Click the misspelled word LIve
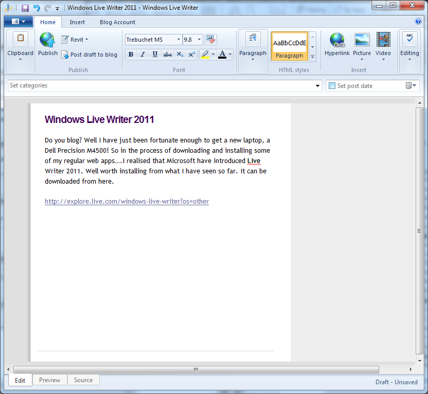 254,161
